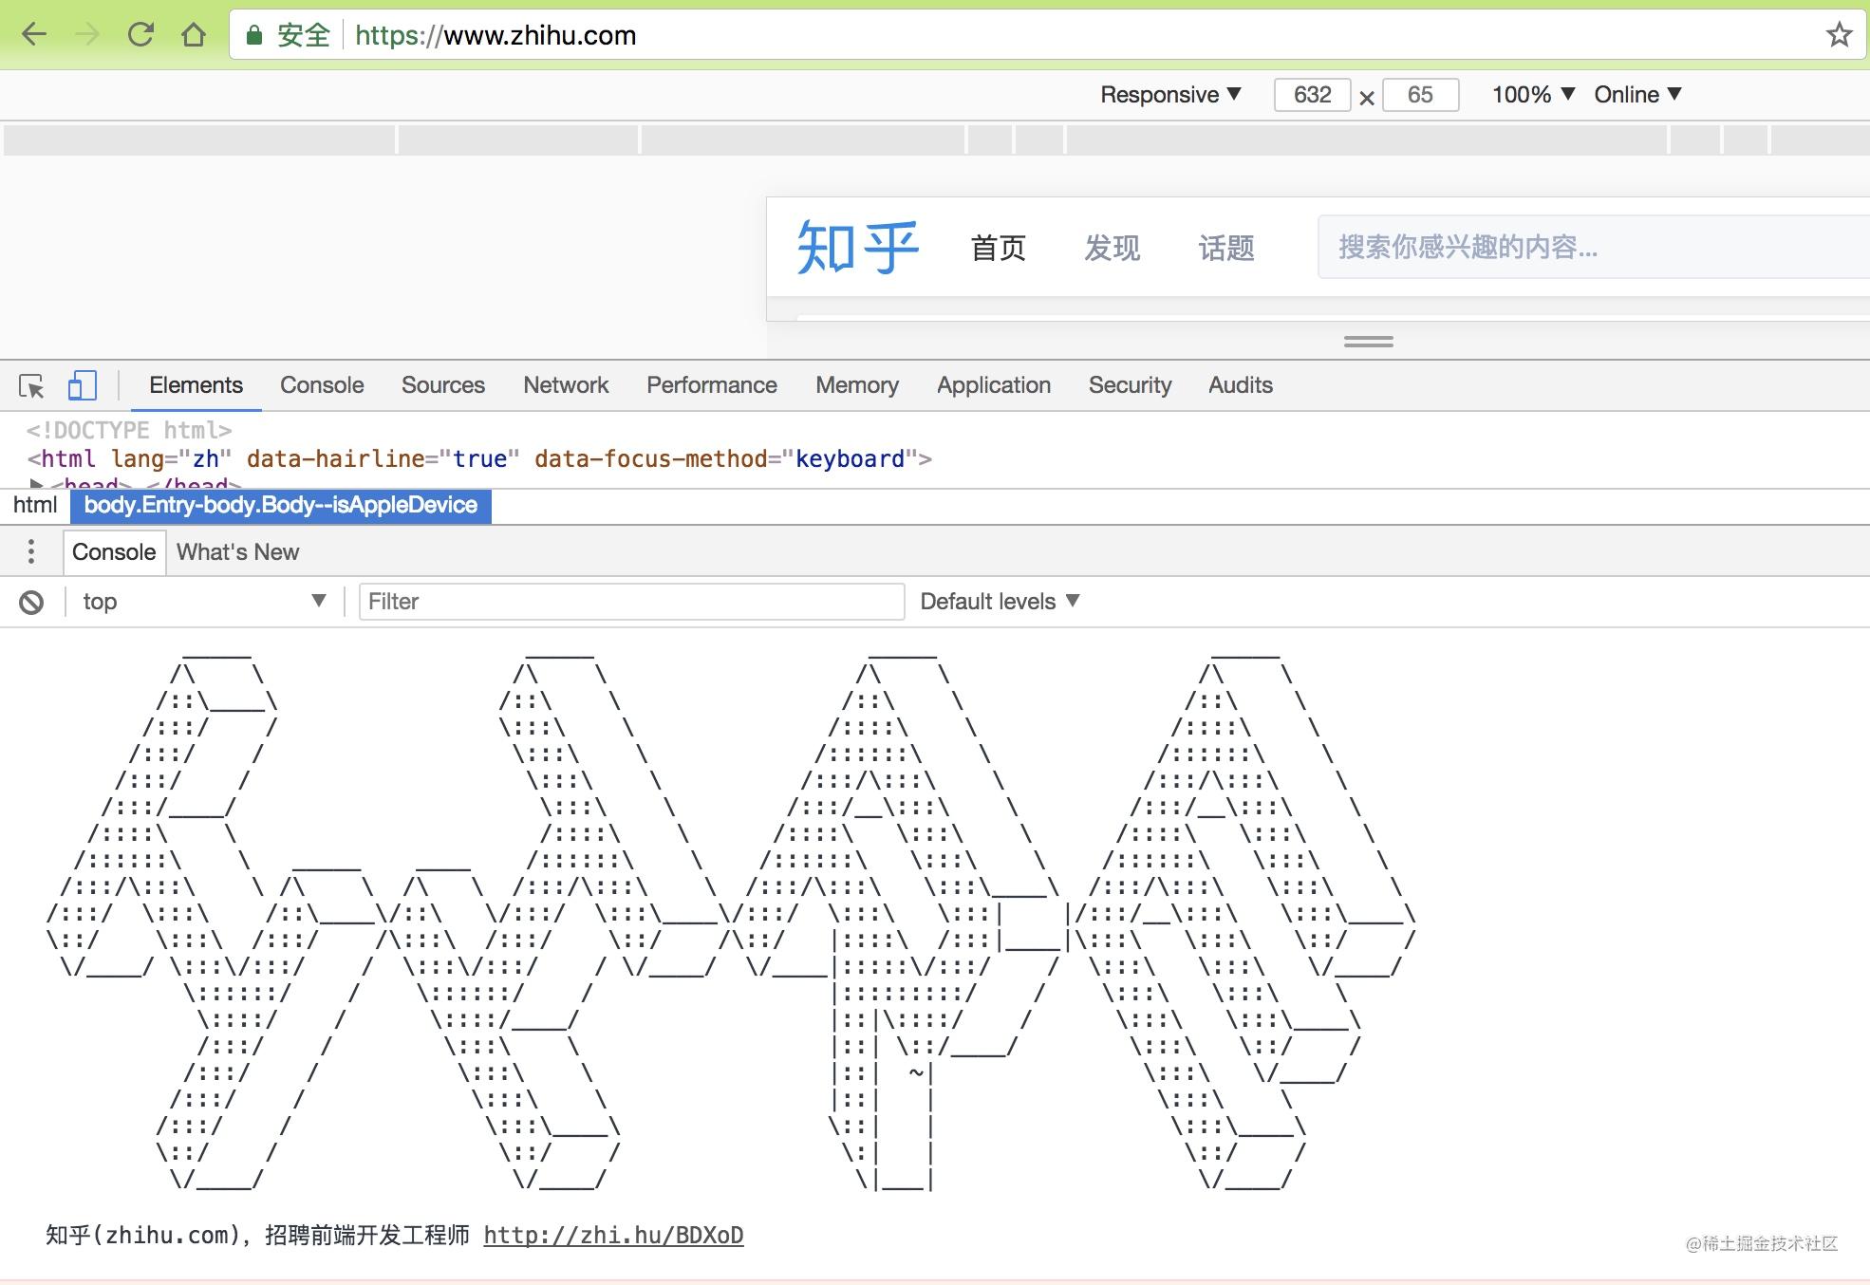Click the Filter input field
Screen dimensions: 1870x1285
point(631,601)
